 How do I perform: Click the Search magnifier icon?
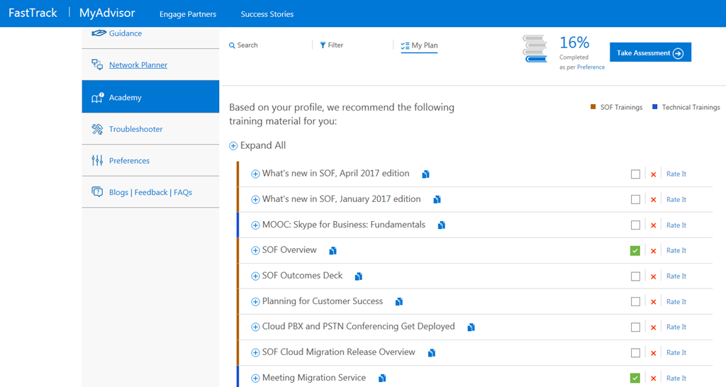click(232, 45)
